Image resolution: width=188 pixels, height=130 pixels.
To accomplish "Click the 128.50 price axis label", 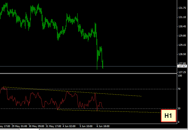I will [182, 54].
